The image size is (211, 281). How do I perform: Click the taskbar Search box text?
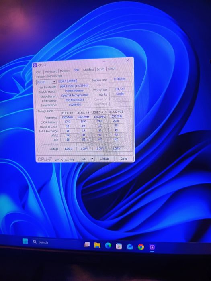[x=43, y=242]
